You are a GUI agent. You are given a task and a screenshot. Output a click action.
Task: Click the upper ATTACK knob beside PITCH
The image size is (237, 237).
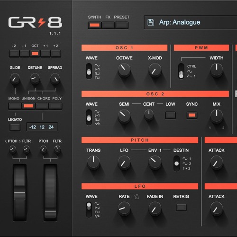217,162
